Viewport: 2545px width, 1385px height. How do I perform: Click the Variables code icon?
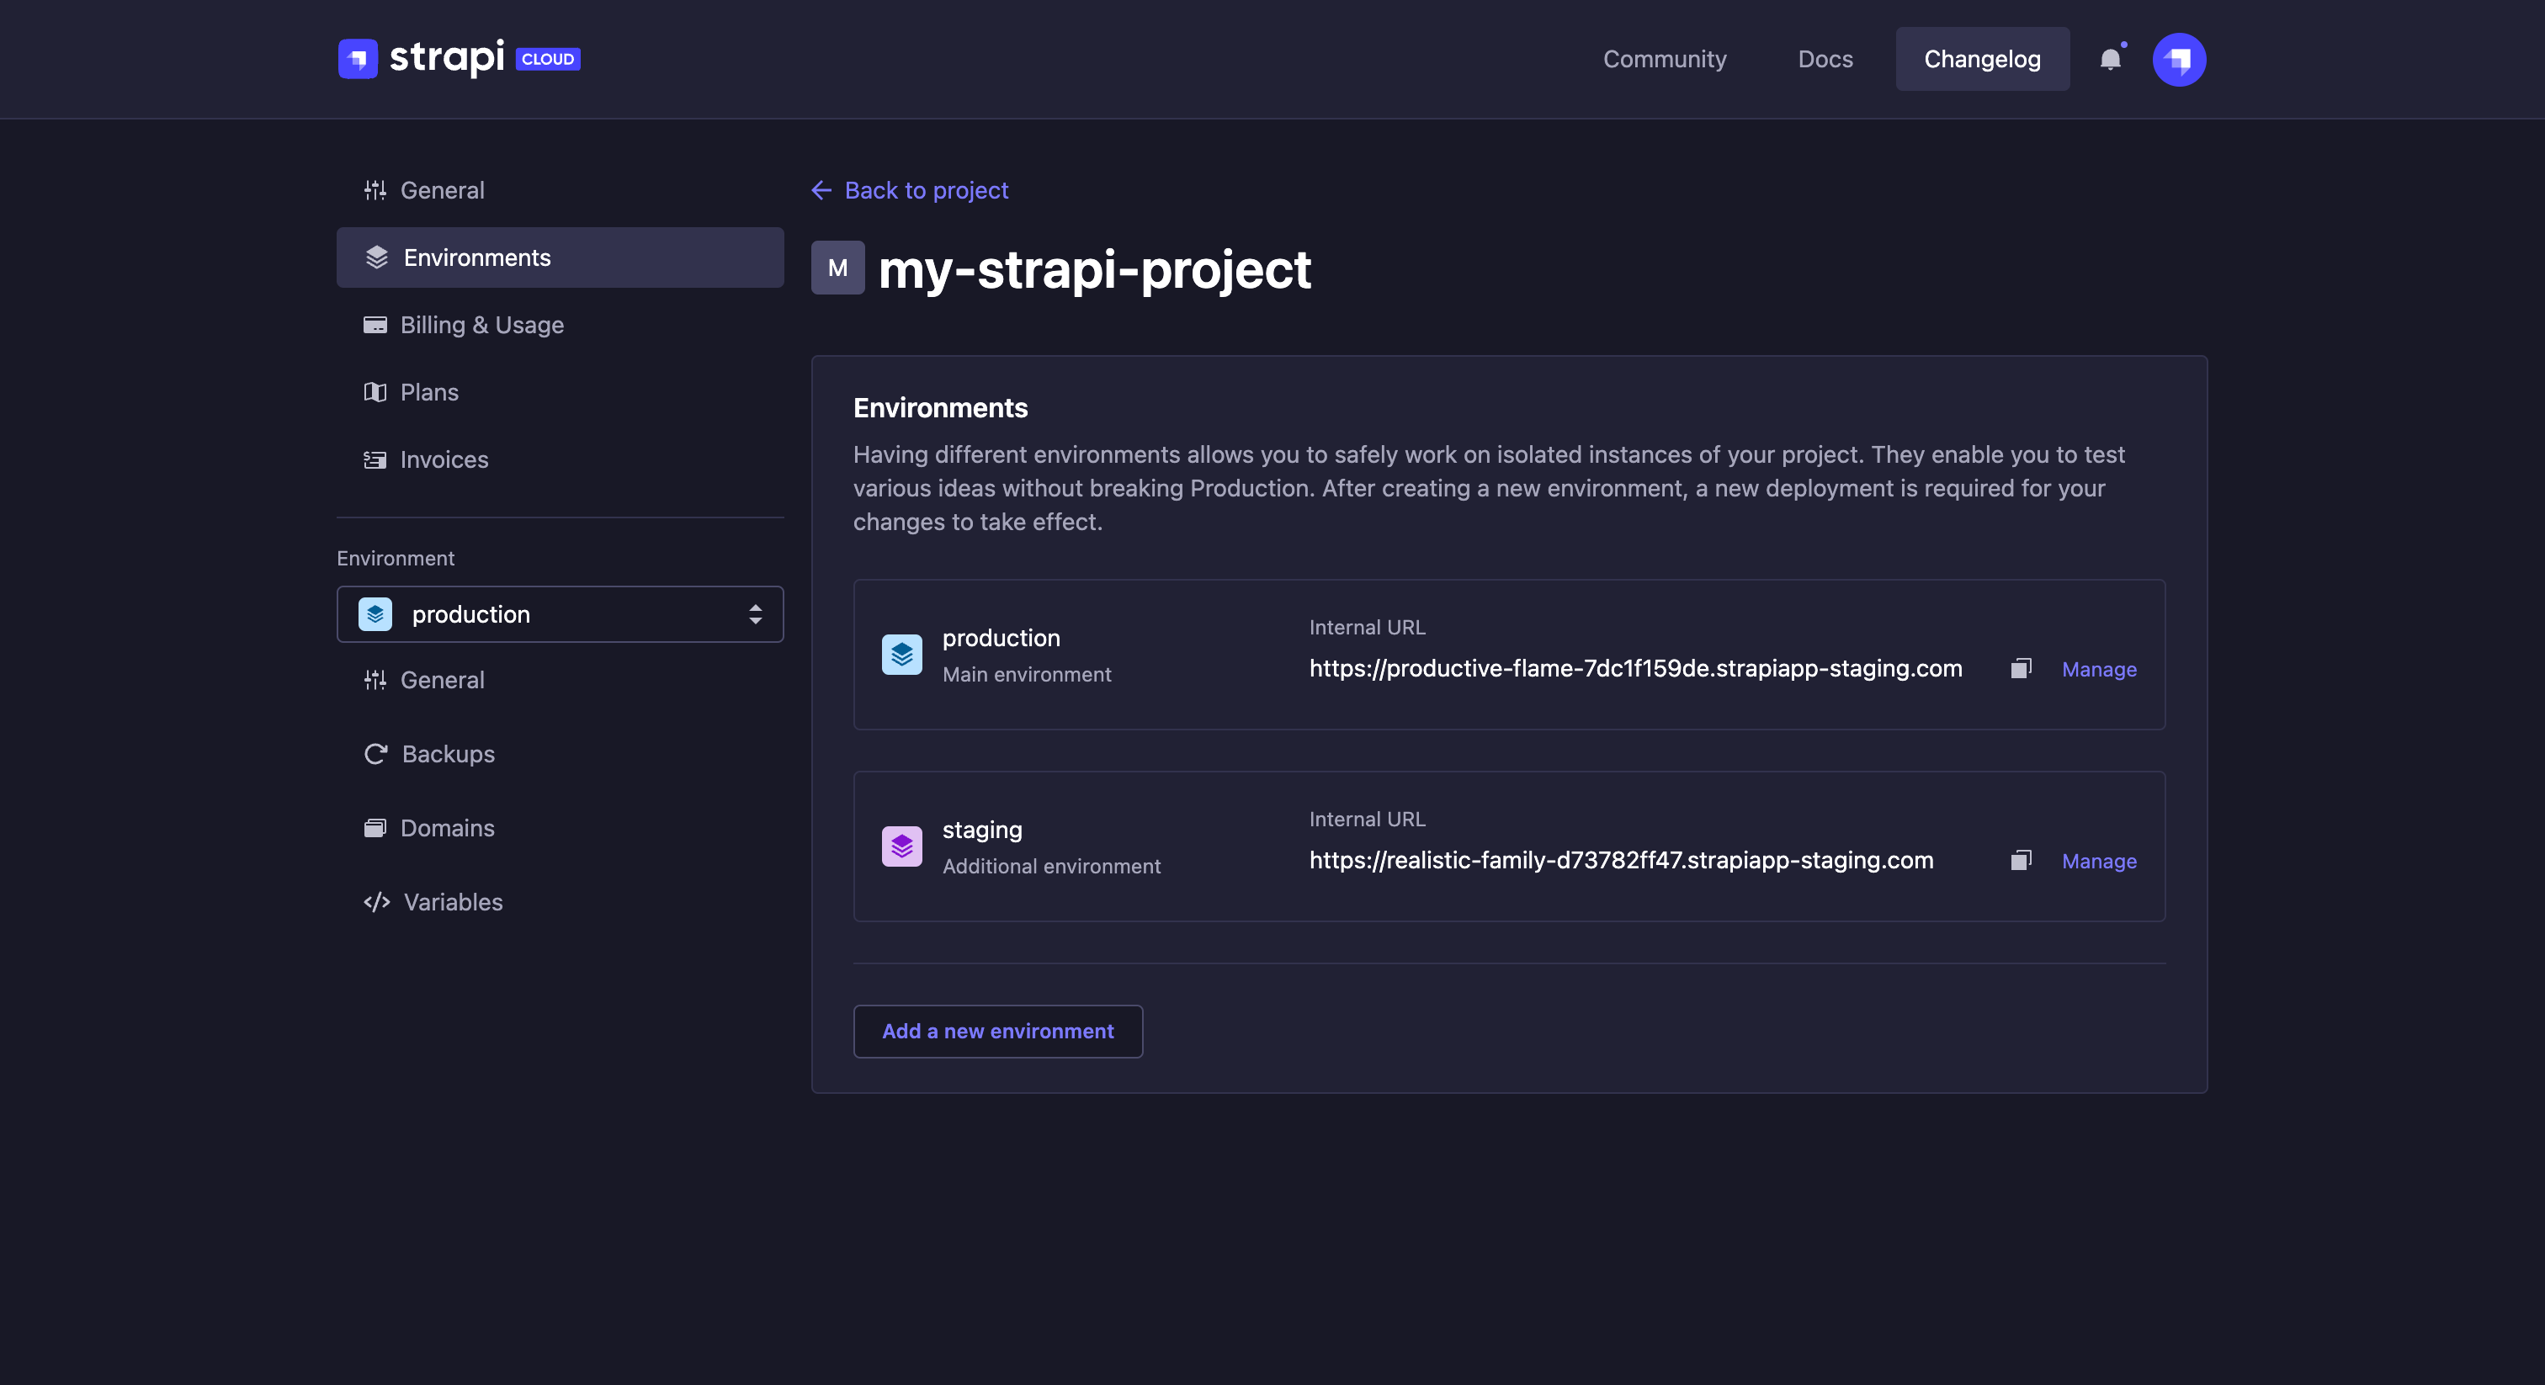375,902
